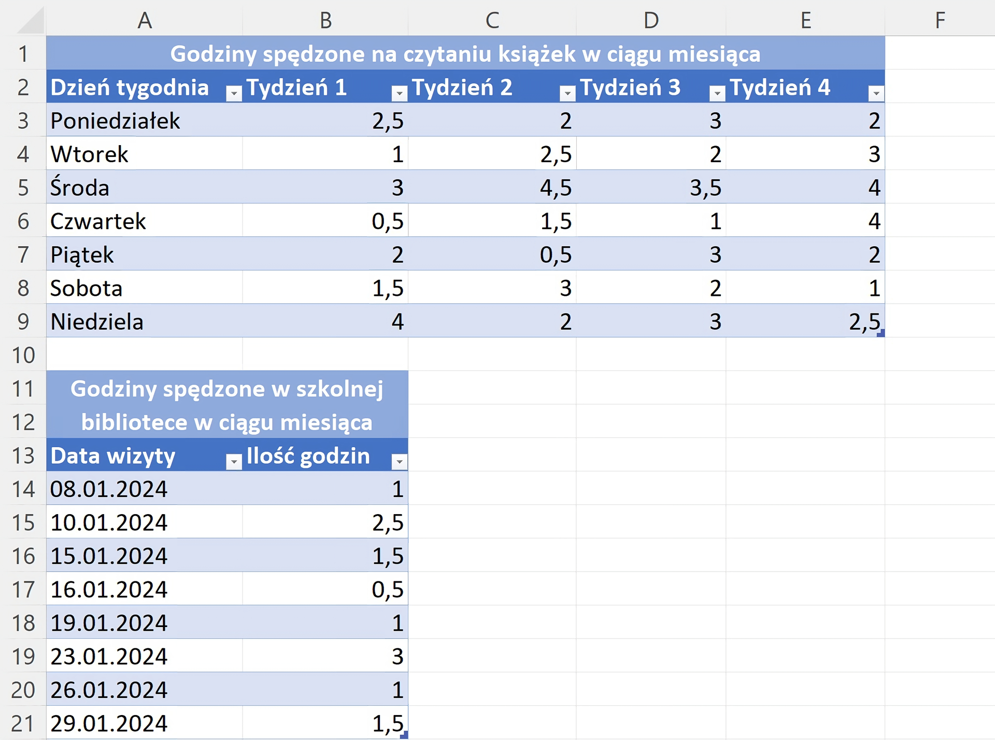Click the reading hours title cell
The height and width of the screenshot is (740, 995).
click(x=465, y=54)
